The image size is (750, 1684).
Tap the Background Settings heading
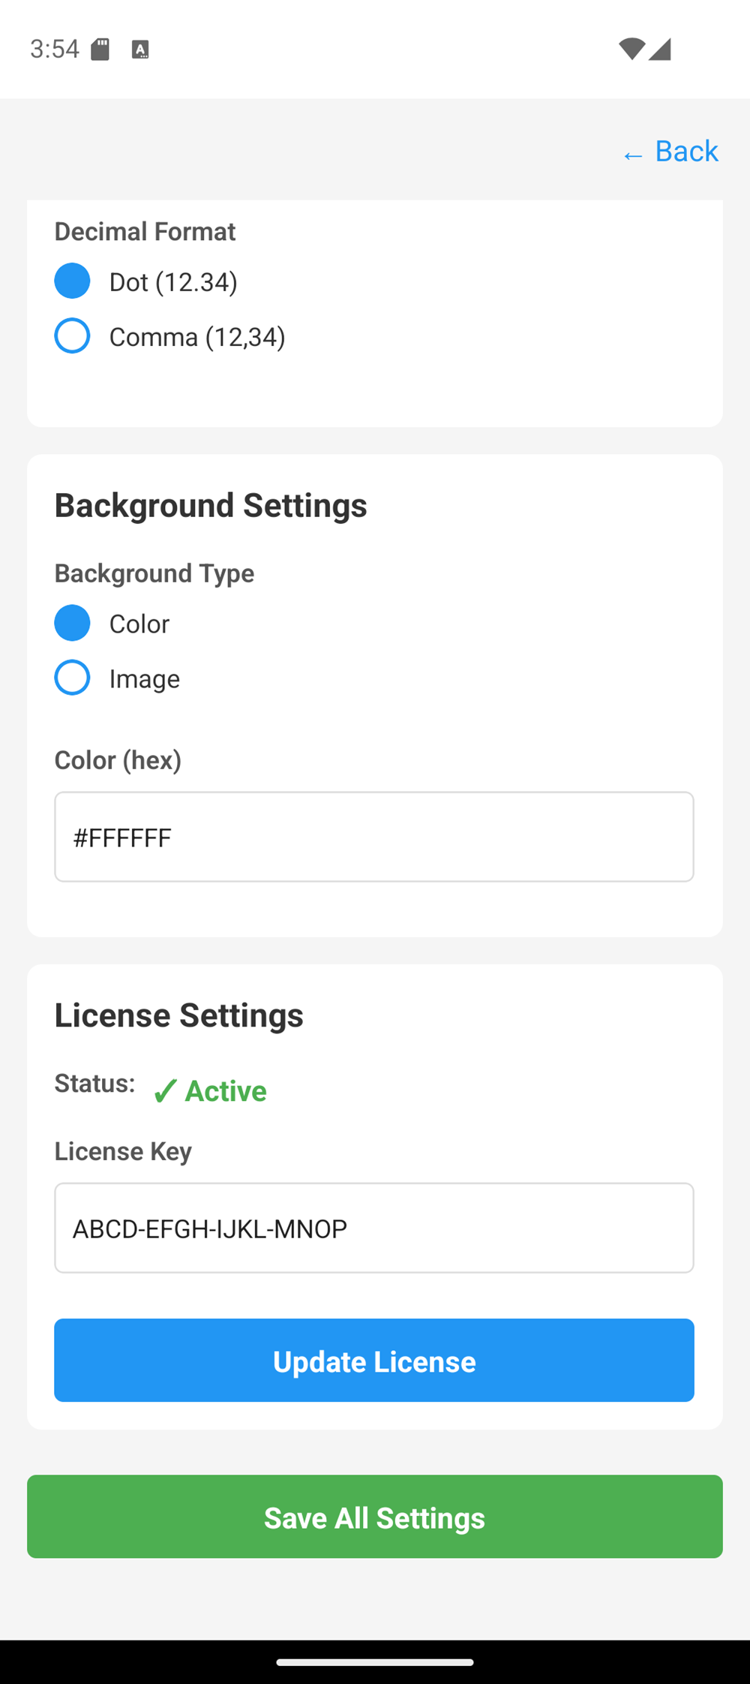click(x=211, y=505)
